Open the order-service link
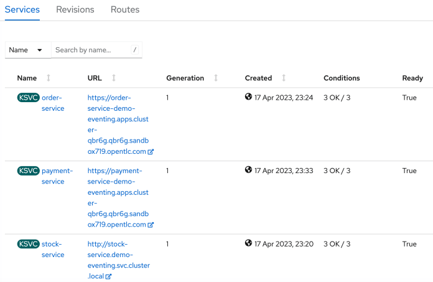Screen dimensions: 433x282 (53, 103)
